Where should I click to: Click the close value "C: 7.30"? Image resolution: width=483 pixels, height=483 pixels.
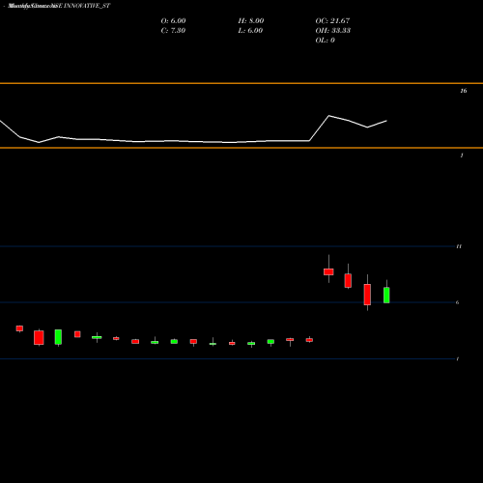click(173, 31)
